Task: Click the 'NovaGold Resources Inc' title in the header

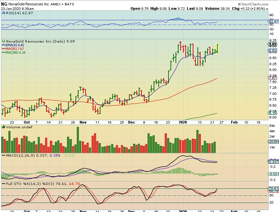Action: [x=29, y=4]
